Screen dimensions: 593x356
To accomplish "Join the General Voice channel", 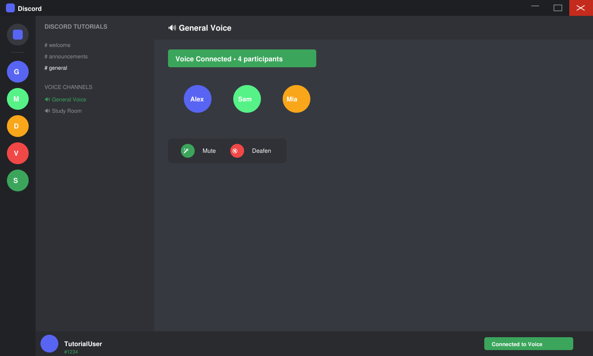I will (65, 99).
